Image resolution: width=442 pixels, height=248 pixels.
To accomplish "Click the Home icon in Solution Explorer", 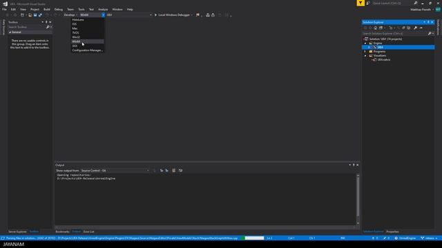I will (x=376, y=28).
